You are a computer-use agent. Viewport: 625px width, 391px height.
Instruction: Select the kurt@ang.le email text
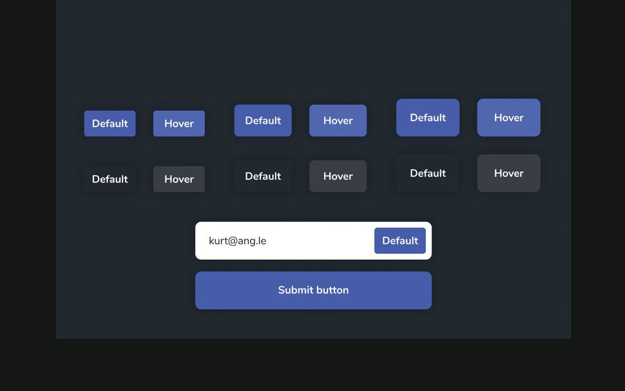point(237,240)
